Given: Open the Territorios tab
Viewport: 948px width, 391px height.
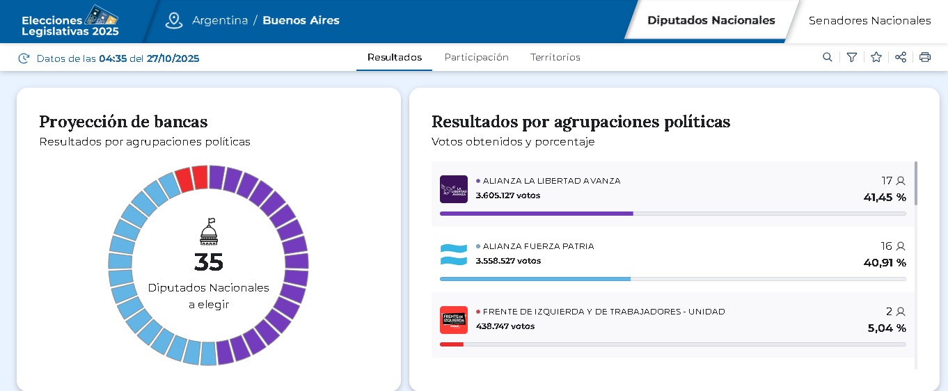Looking at the screenshot, I should tap(555, 58).
